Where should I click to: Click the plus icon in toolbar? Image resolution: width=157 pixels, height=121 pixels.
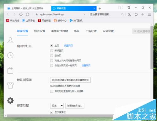(x=143, y=14)
